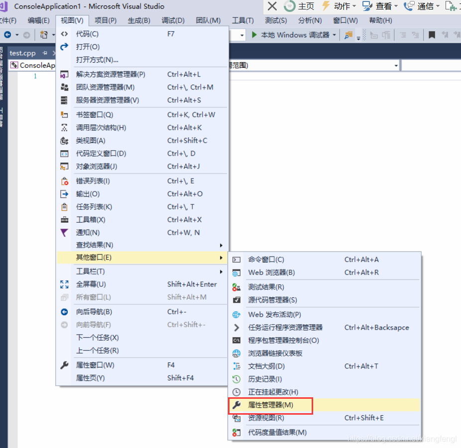Click the Open item arrow icon
The image size is (461, 448).
(x=64, y=47)
